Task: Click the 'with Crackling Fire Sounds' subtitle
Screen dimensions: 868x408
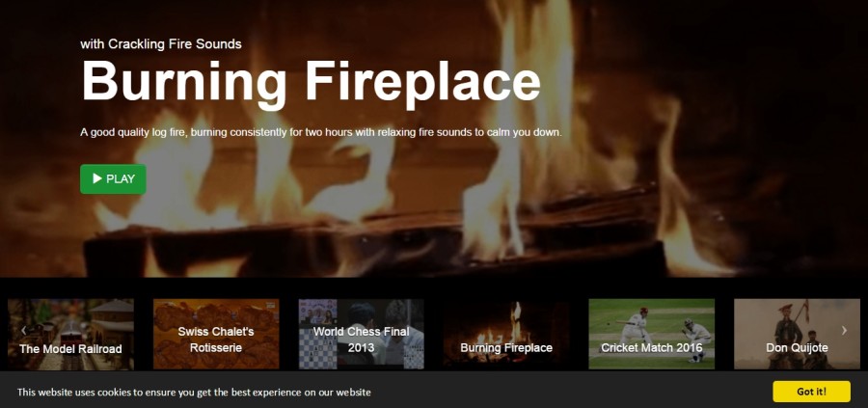Action: pyautogui.click(x=160, y=43)
